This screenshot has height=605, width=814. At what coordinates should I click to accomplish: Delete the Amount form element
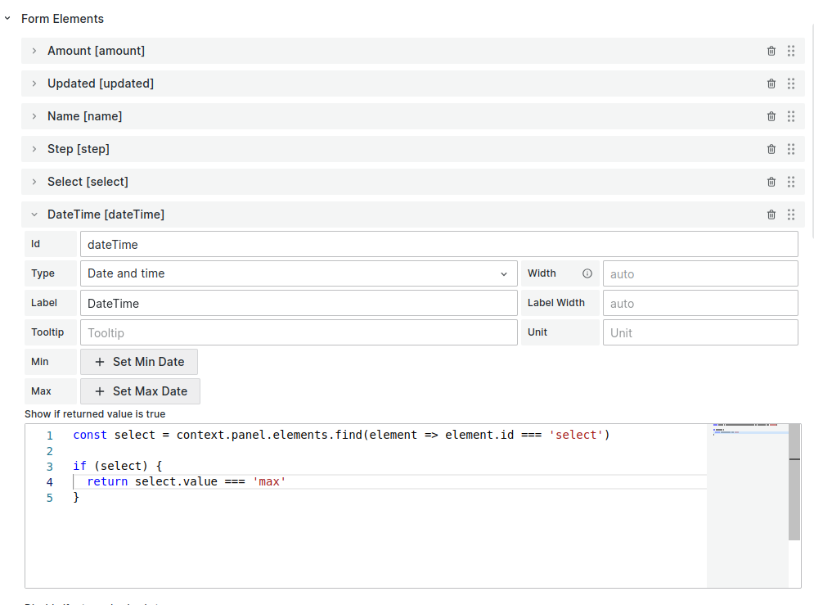point(771,50)
